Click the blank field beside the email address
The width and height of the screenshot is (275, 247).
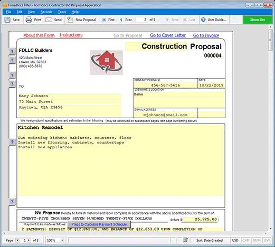[211, 115]
